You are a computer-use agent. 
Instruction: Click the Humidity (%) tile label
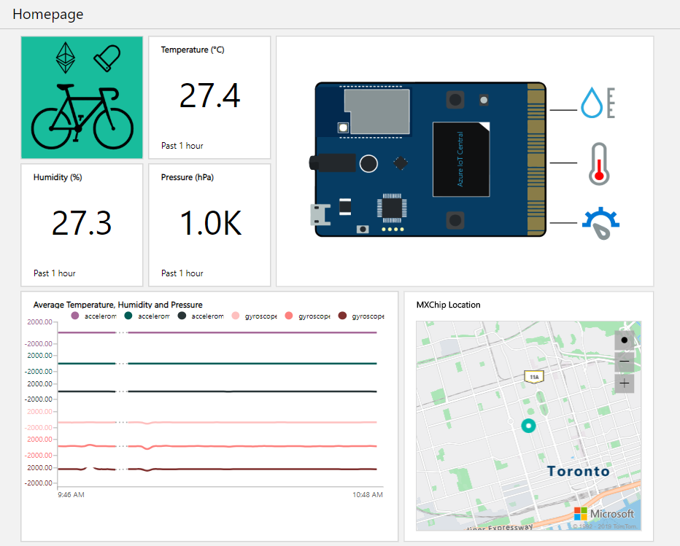pyautogui.click(x=58, y=177)
